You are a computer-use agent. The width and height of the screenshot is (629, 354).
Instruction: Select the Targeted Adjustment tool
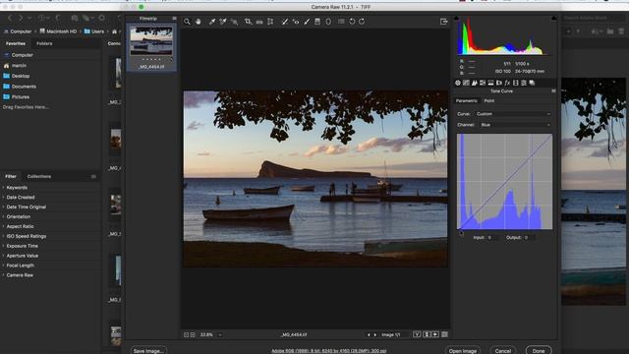point(234,22)
